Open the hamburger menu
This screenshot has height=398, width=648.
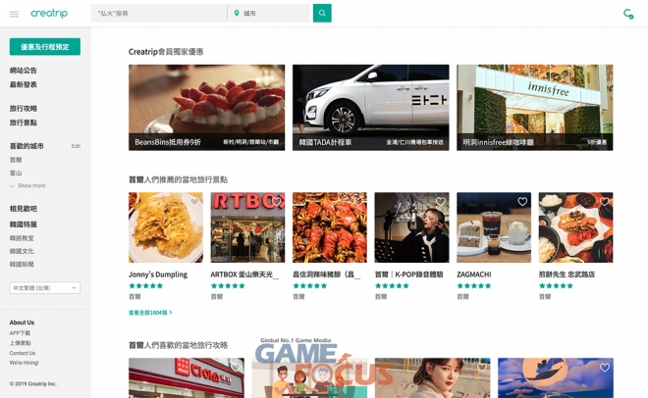coord(14,14)
